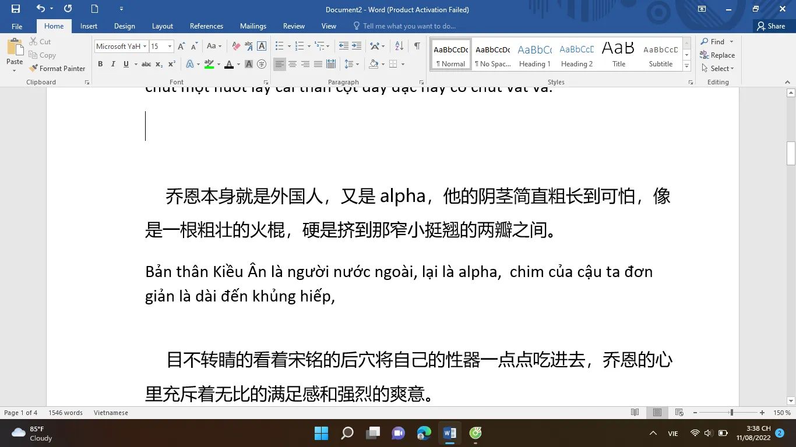Click the zoom slider in status bar
The height and width of the screenshot is (447, 796).
[731, 413]
